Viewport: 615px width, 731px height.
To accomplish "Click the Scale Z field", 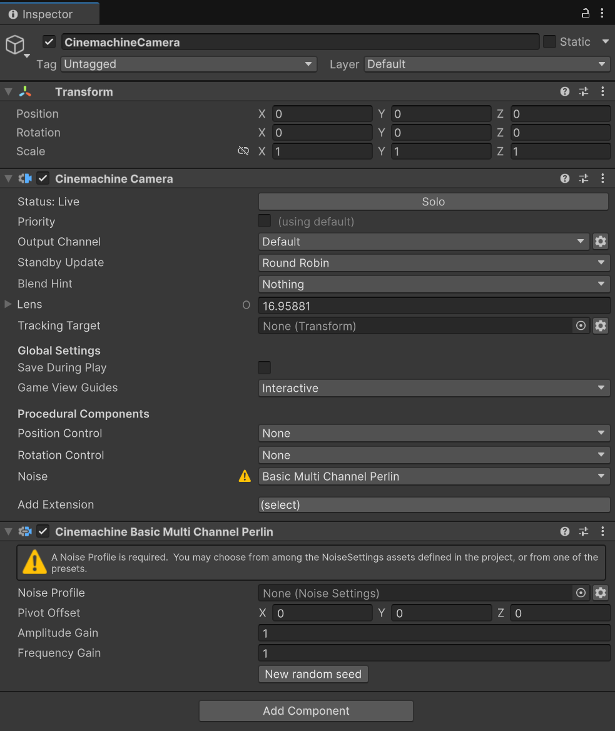I will tap(561, 151).
